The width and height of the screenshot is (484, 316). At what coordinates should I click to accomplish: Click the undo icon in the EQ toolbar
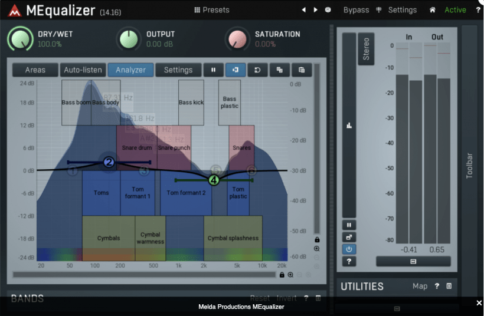click(x=257, y=70)
